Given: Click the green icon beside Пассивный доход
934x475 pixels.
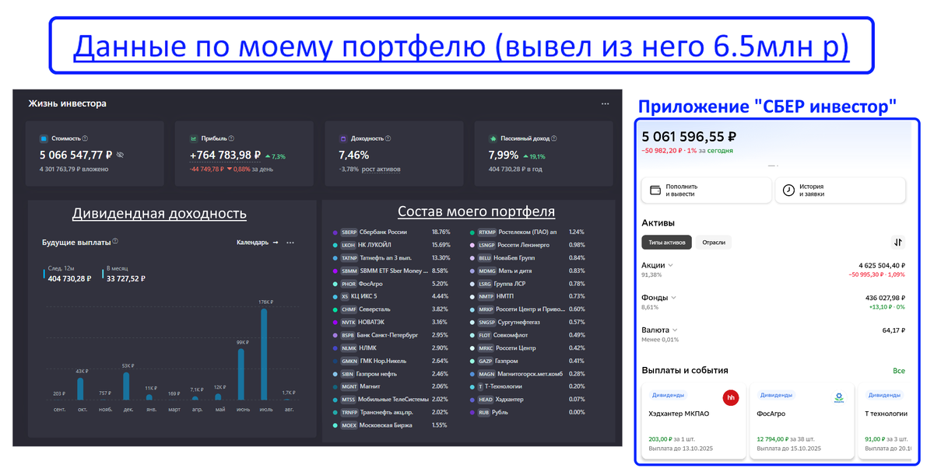Looking at the screenshot, I should click(x=493, y=138).
